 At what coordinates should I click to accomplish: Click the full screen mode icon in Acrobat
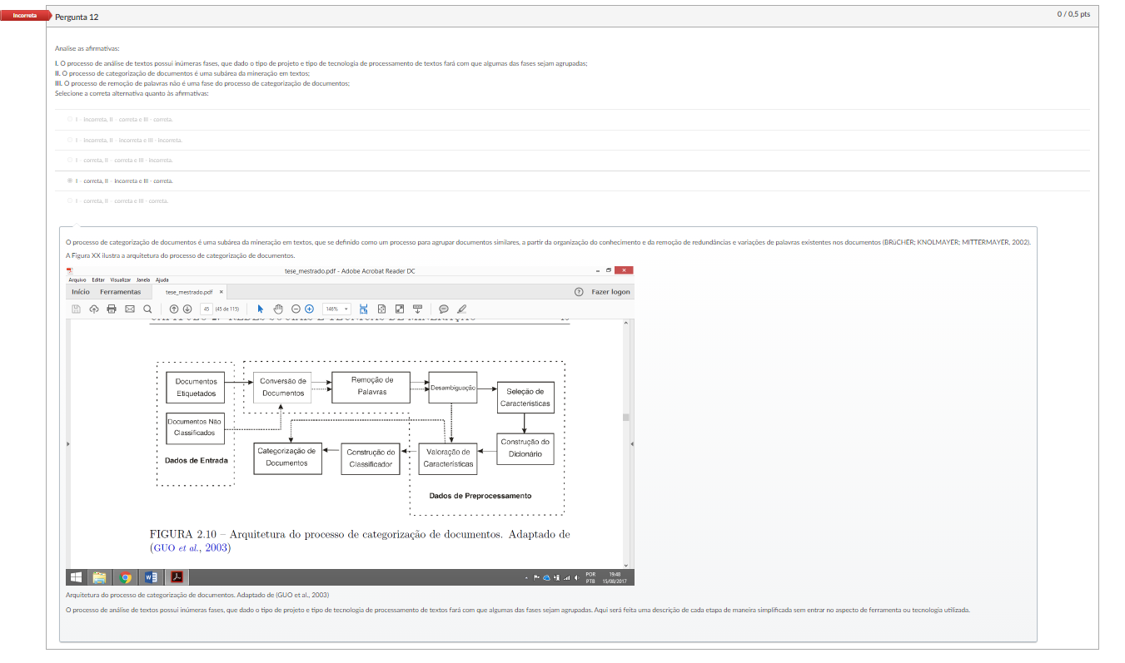click(x=400, y=309)
